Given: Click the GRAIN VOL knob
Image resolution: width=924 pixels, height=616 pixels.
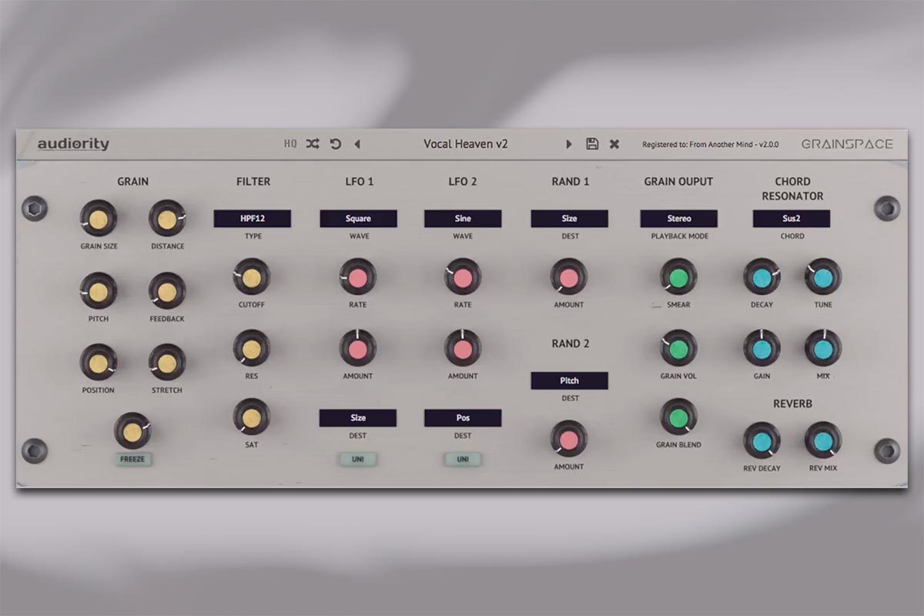Looking at the screenshot, I should 678,349.
